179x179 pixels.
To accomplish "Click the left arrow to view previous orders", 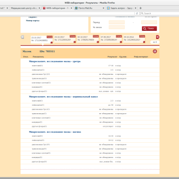I will click(22, 37).
